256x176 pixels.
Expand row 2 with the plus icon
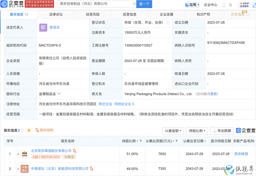pyautogui.click(x=18, y=169)
